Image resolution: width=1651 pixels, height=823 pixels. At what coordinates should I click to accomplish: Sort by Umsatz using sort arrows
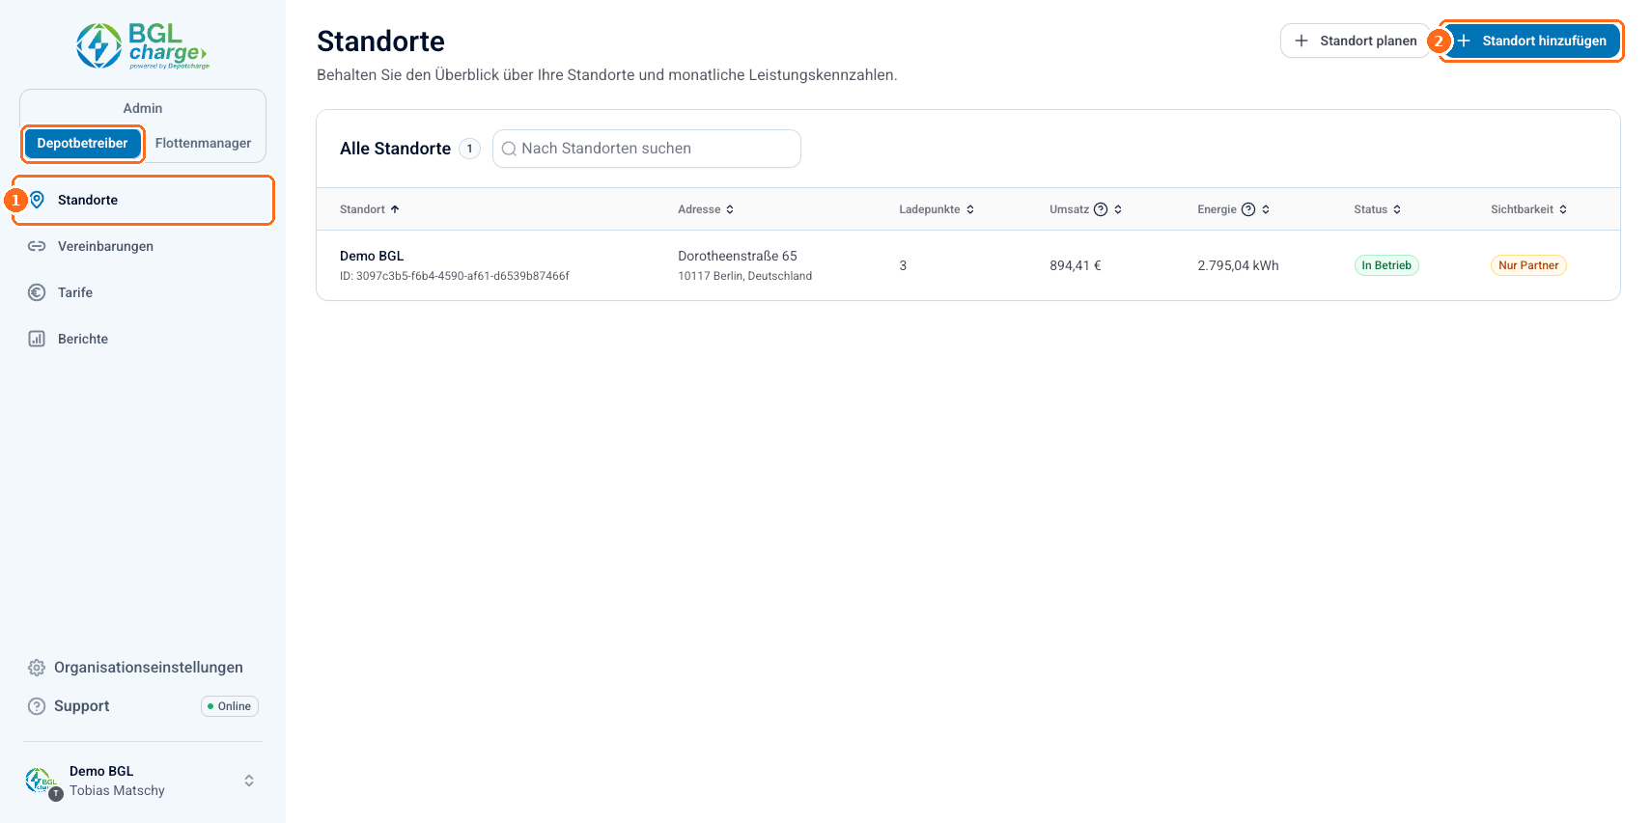(1118, 209)
